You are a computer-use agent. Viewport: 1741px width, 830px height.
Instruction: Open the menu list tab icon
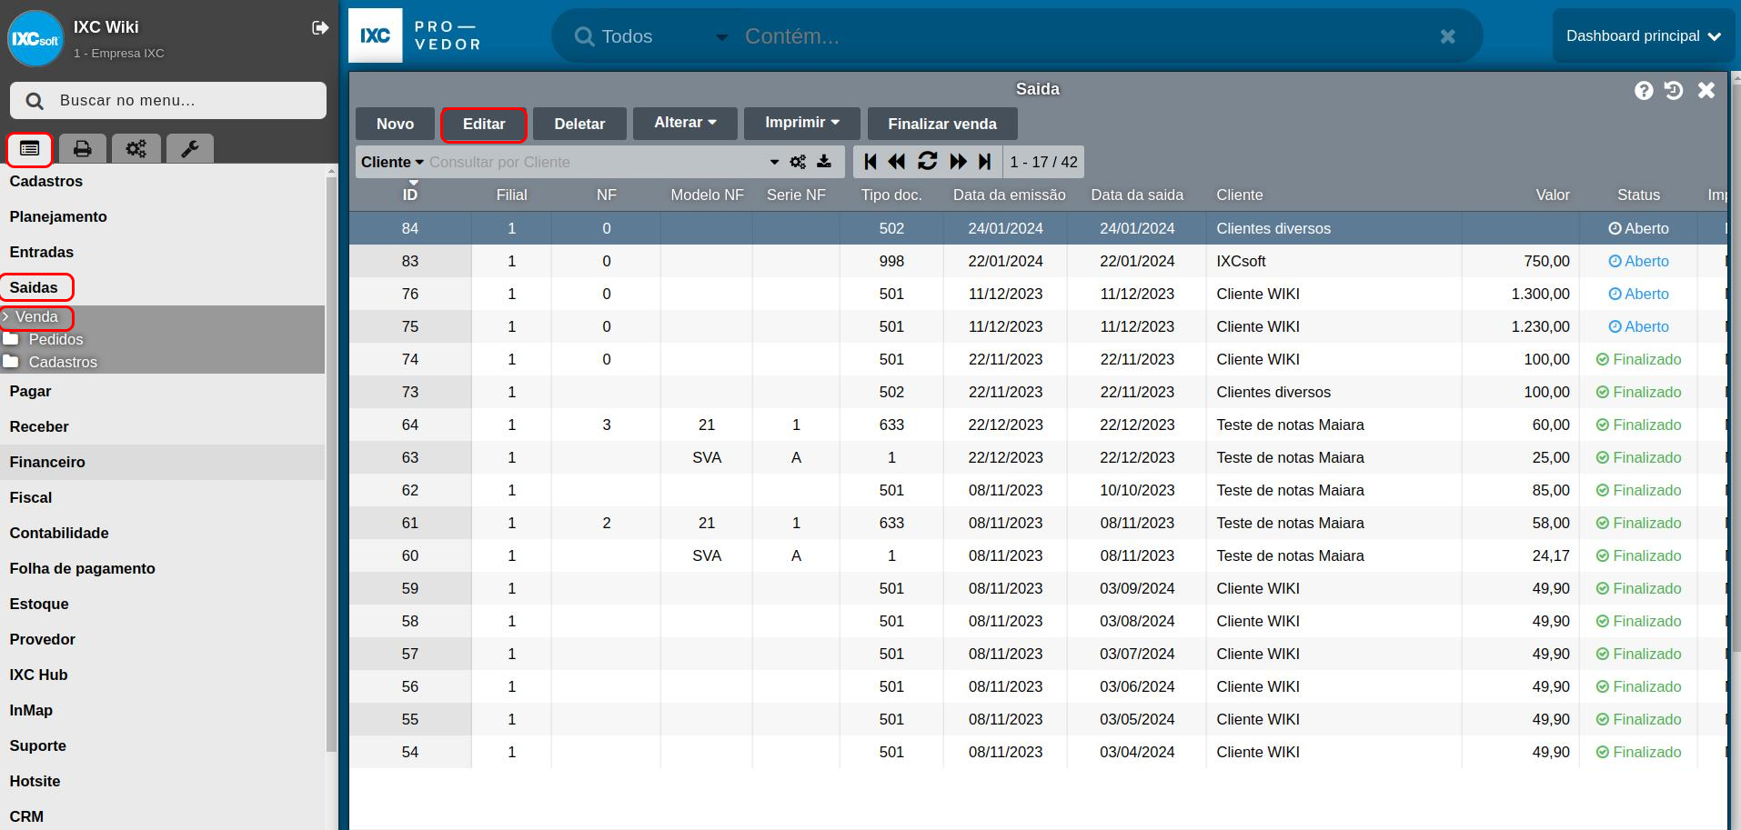(x=30, y=148)
